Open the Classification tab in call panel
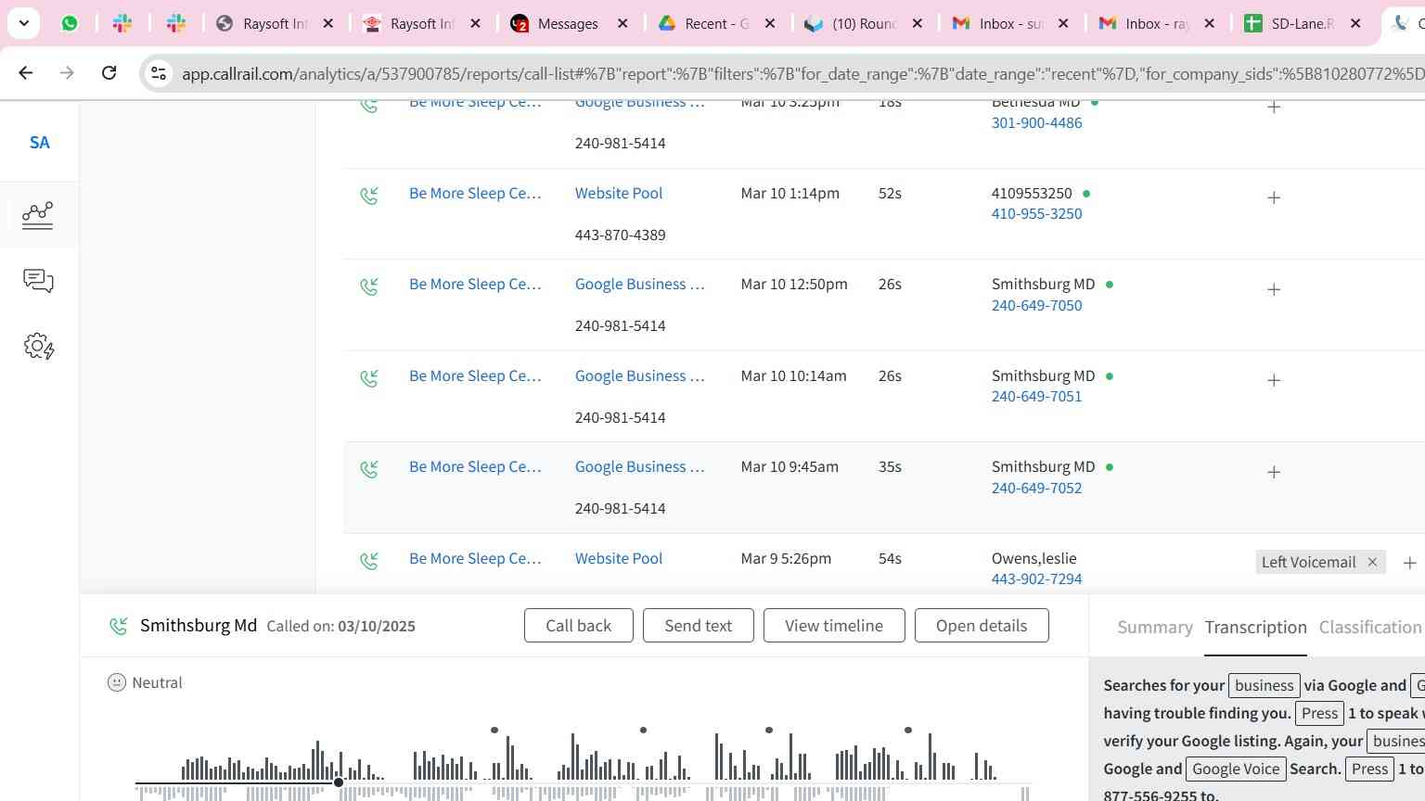The height and width of the screenshot is (801, 1425). pos(1370,628)
